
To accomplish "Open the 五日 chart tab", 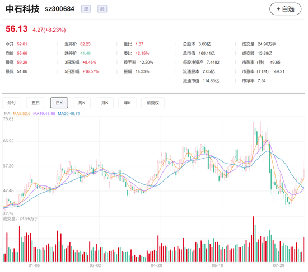I will 35,103.
